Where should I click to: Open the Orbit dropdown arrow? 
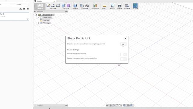coord(109,105)
